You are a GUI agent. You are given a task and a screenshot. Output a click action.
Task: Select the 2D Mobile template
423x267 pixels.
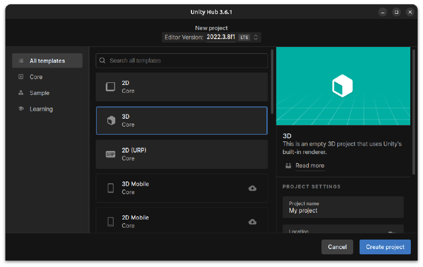point(181,221)
